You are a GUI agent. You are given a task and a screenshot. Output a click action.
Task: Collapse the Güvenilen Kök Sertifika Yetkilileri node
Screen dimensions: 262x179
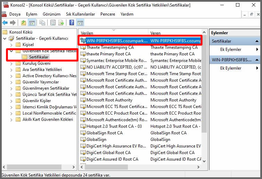click(11, 51)
